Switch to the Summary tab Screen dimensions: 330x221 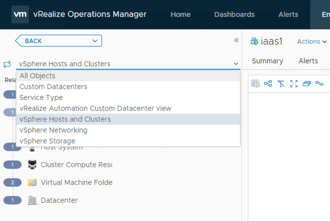click(x=267, y=61)
